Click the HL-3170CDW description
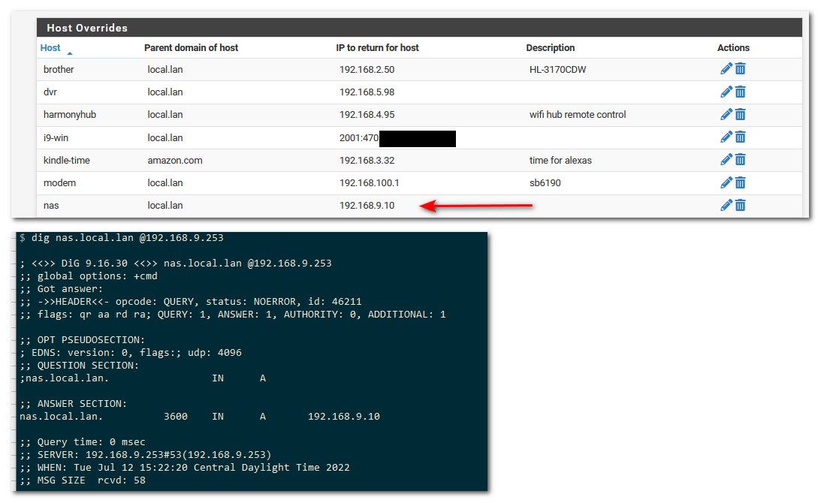 tap(557, 69)
